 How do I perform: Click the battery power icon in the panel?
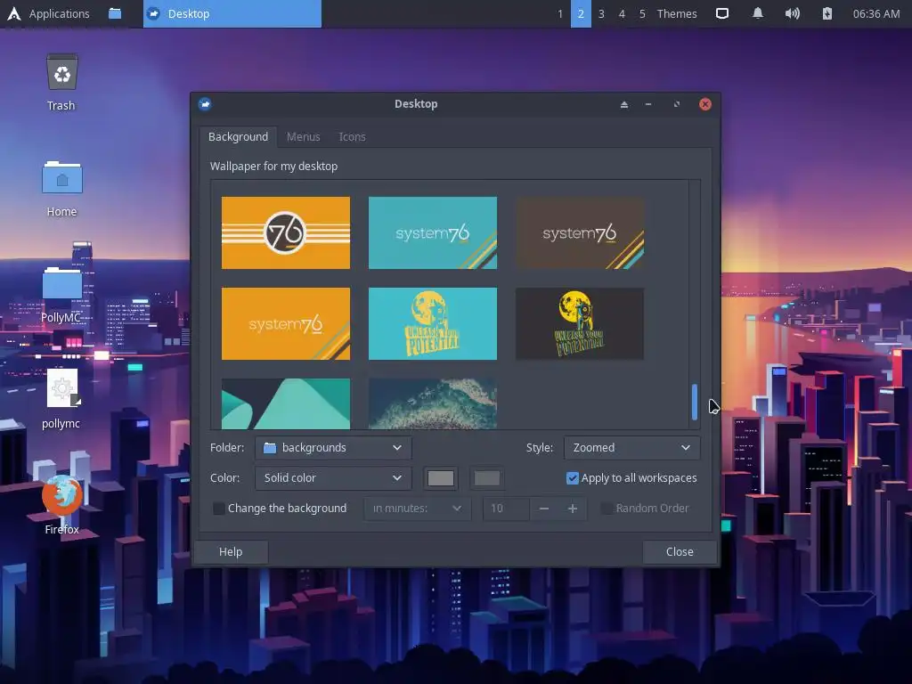(x=827, y=13)
